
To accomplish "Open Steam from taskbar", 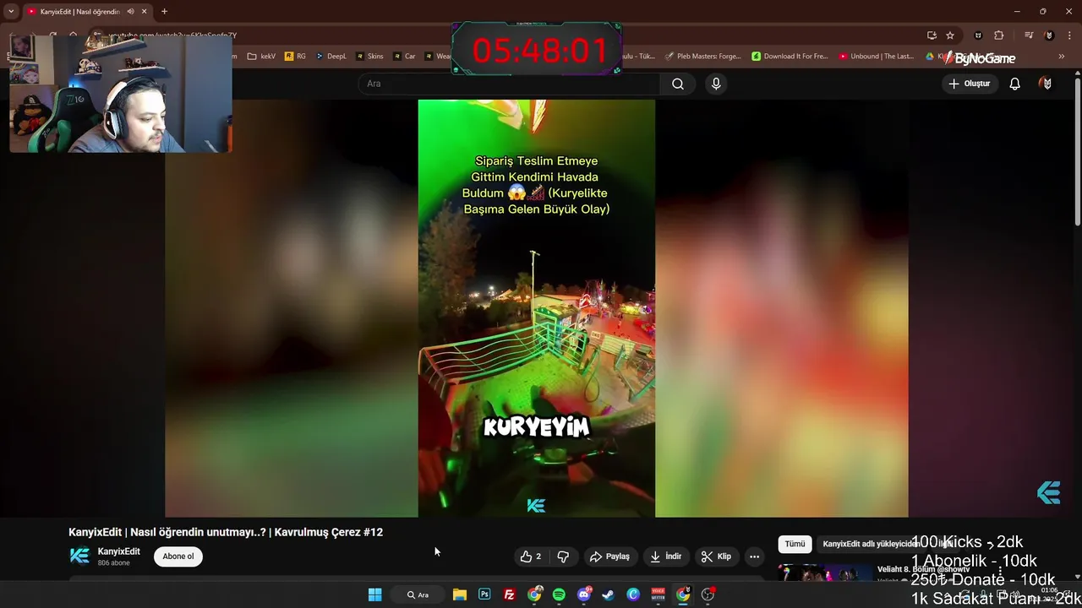I will pos(608,594).
